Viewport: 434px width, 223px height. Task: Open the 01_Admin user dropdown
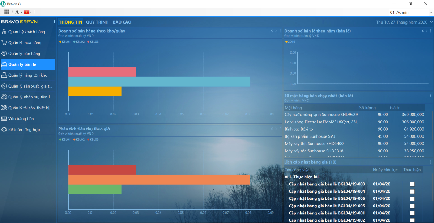(411, 12)
